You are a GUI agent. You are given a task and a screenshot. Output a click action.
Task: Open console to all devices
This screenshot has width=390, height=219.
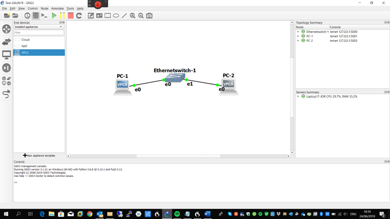(x=44, y=16)
